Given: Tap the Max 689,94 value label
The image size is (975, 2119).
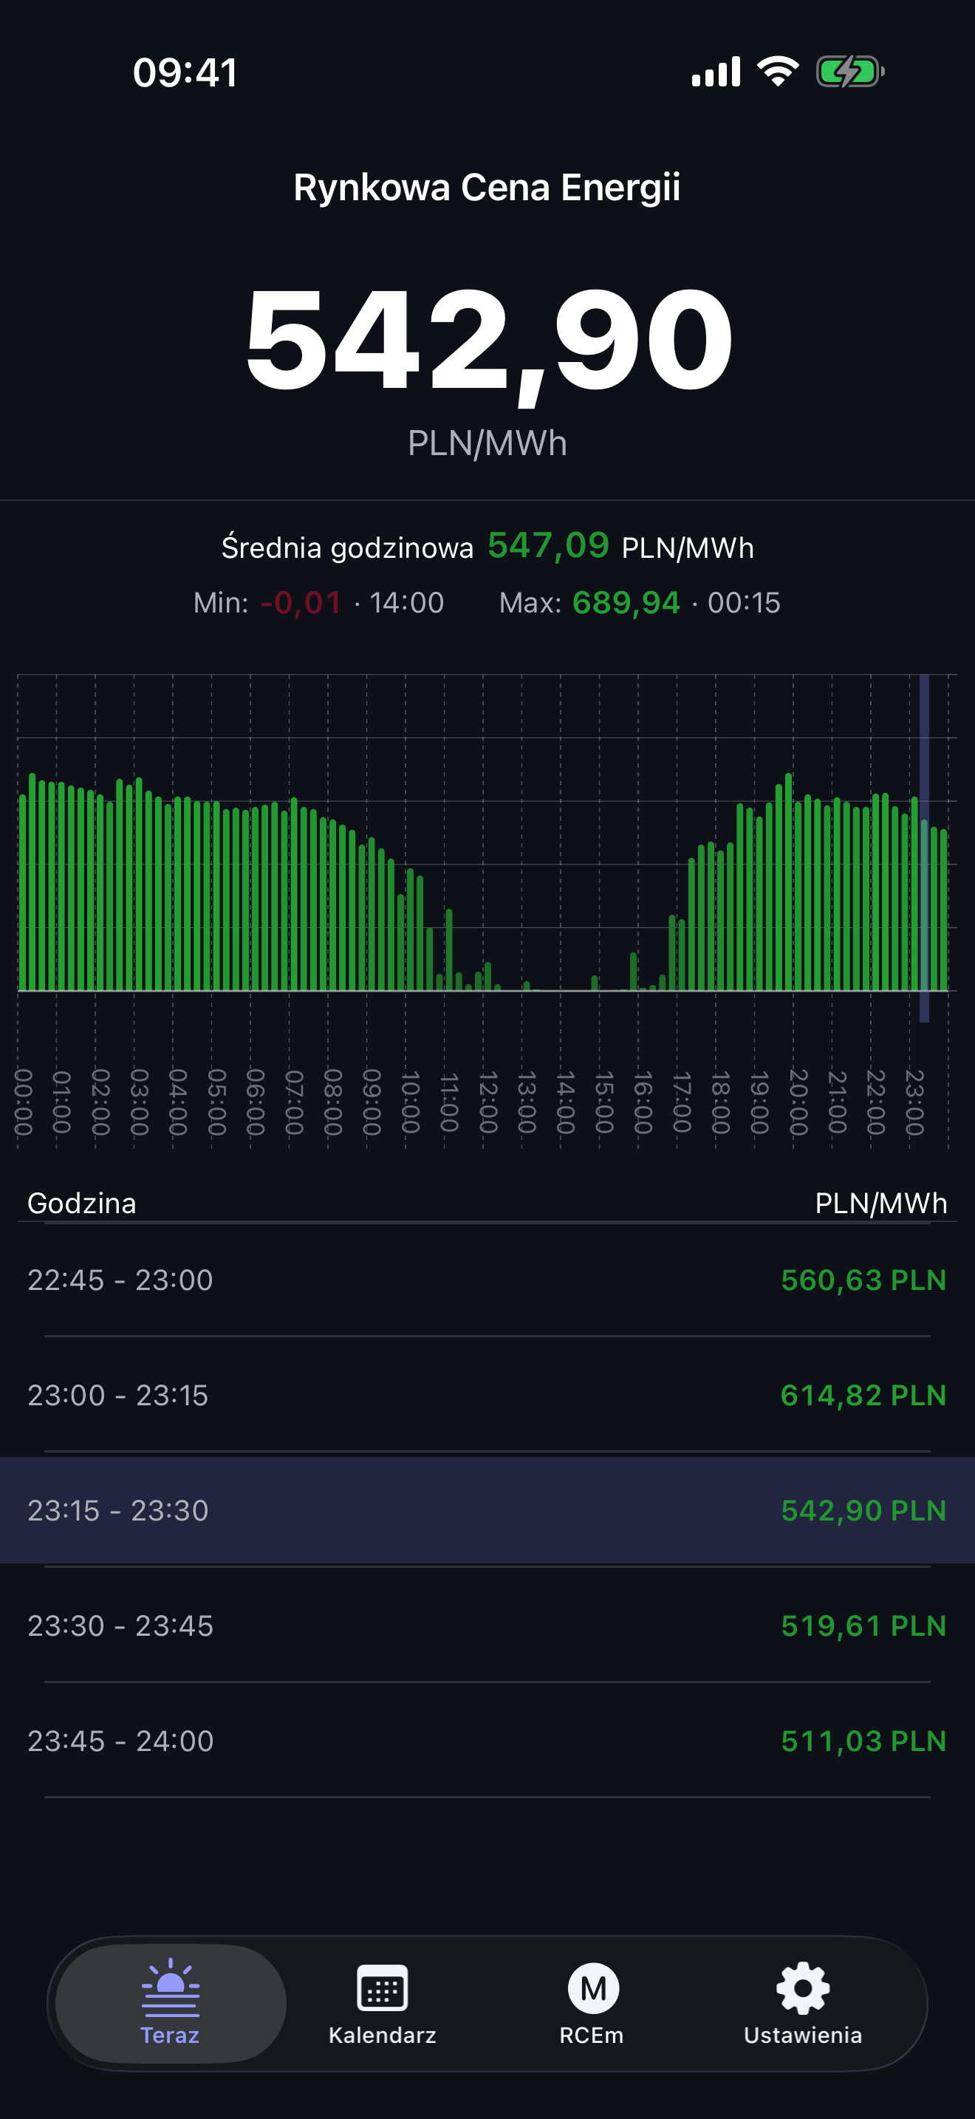Looking at the screenshot, I should tap(626, 603).
